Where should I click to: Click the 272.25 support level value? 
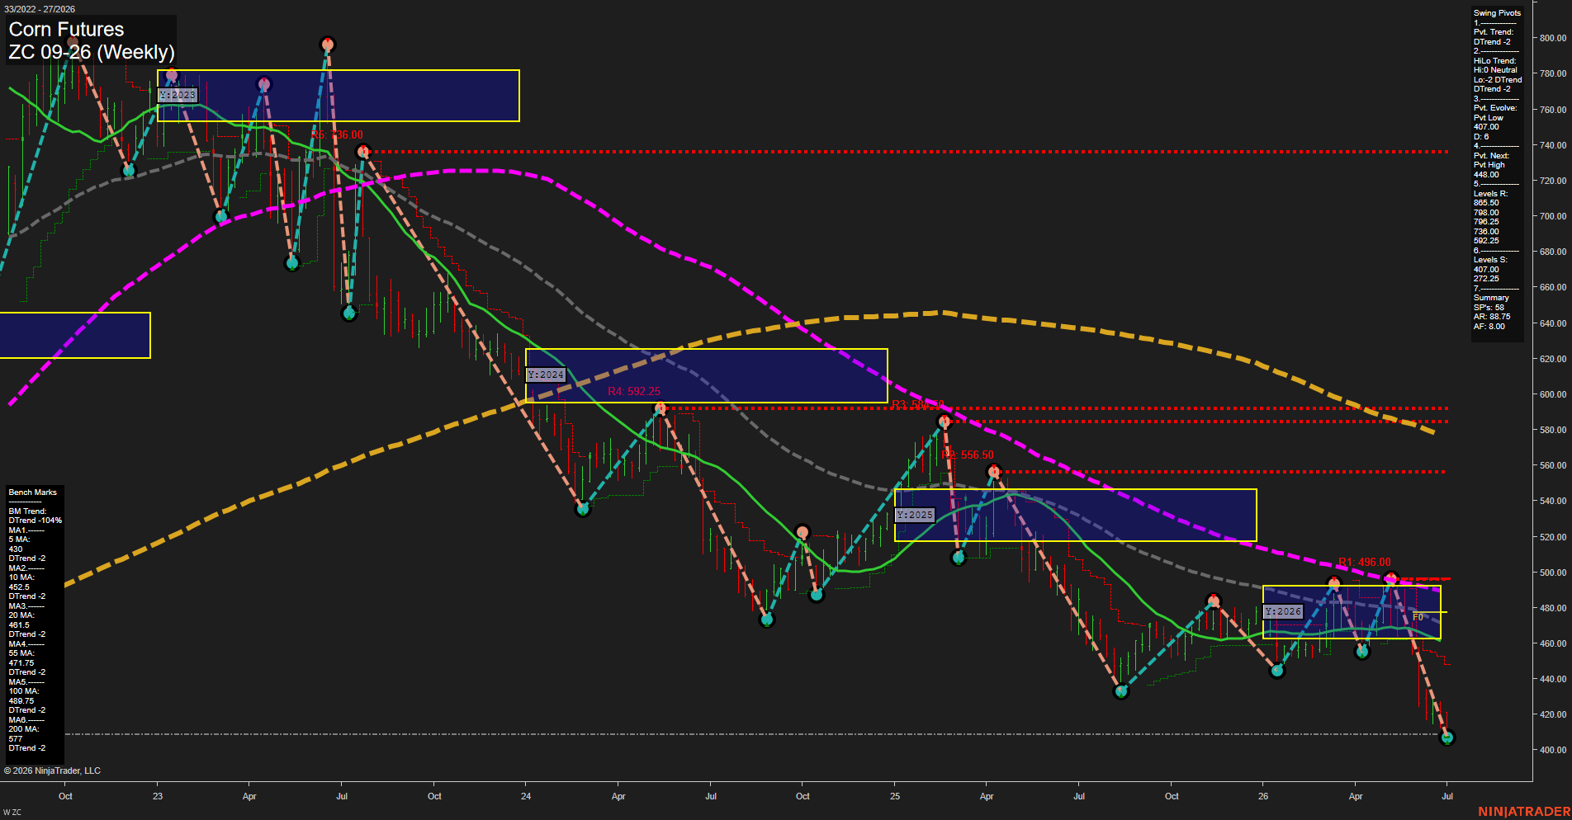click(x=1486, y=279)
